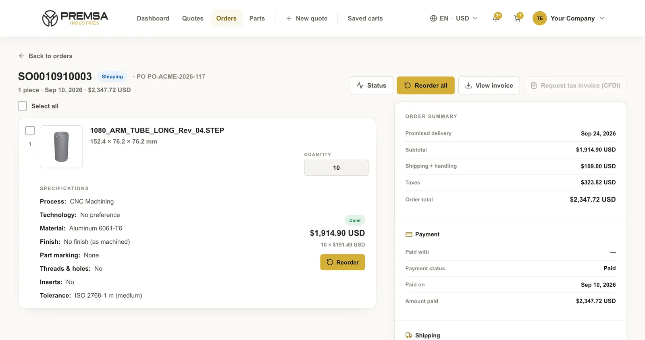Click the Premsa Industries logo
Image resolution: width=645 pixels, height=340 pixels.
click(75, 18)
